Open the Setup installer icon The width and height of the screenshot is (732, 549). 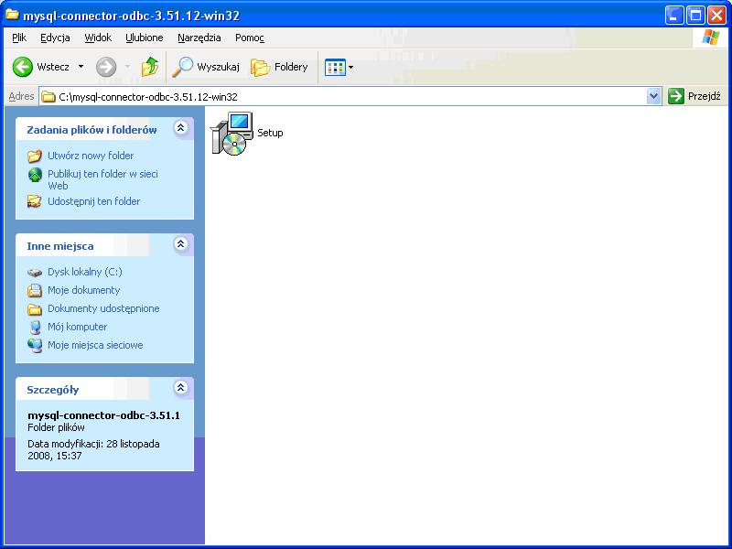click(231, 134)
